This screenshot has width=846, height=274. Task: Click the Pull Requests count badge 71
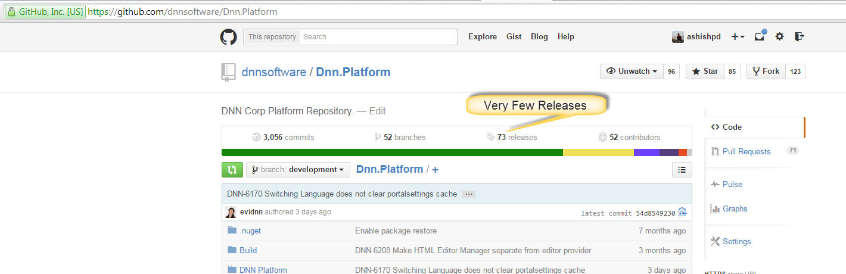792,151
